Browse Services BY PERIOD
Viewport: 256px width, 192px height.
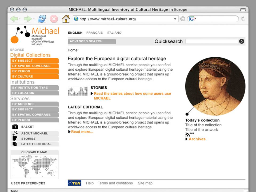pyautogui.click(x=35, y=120)
